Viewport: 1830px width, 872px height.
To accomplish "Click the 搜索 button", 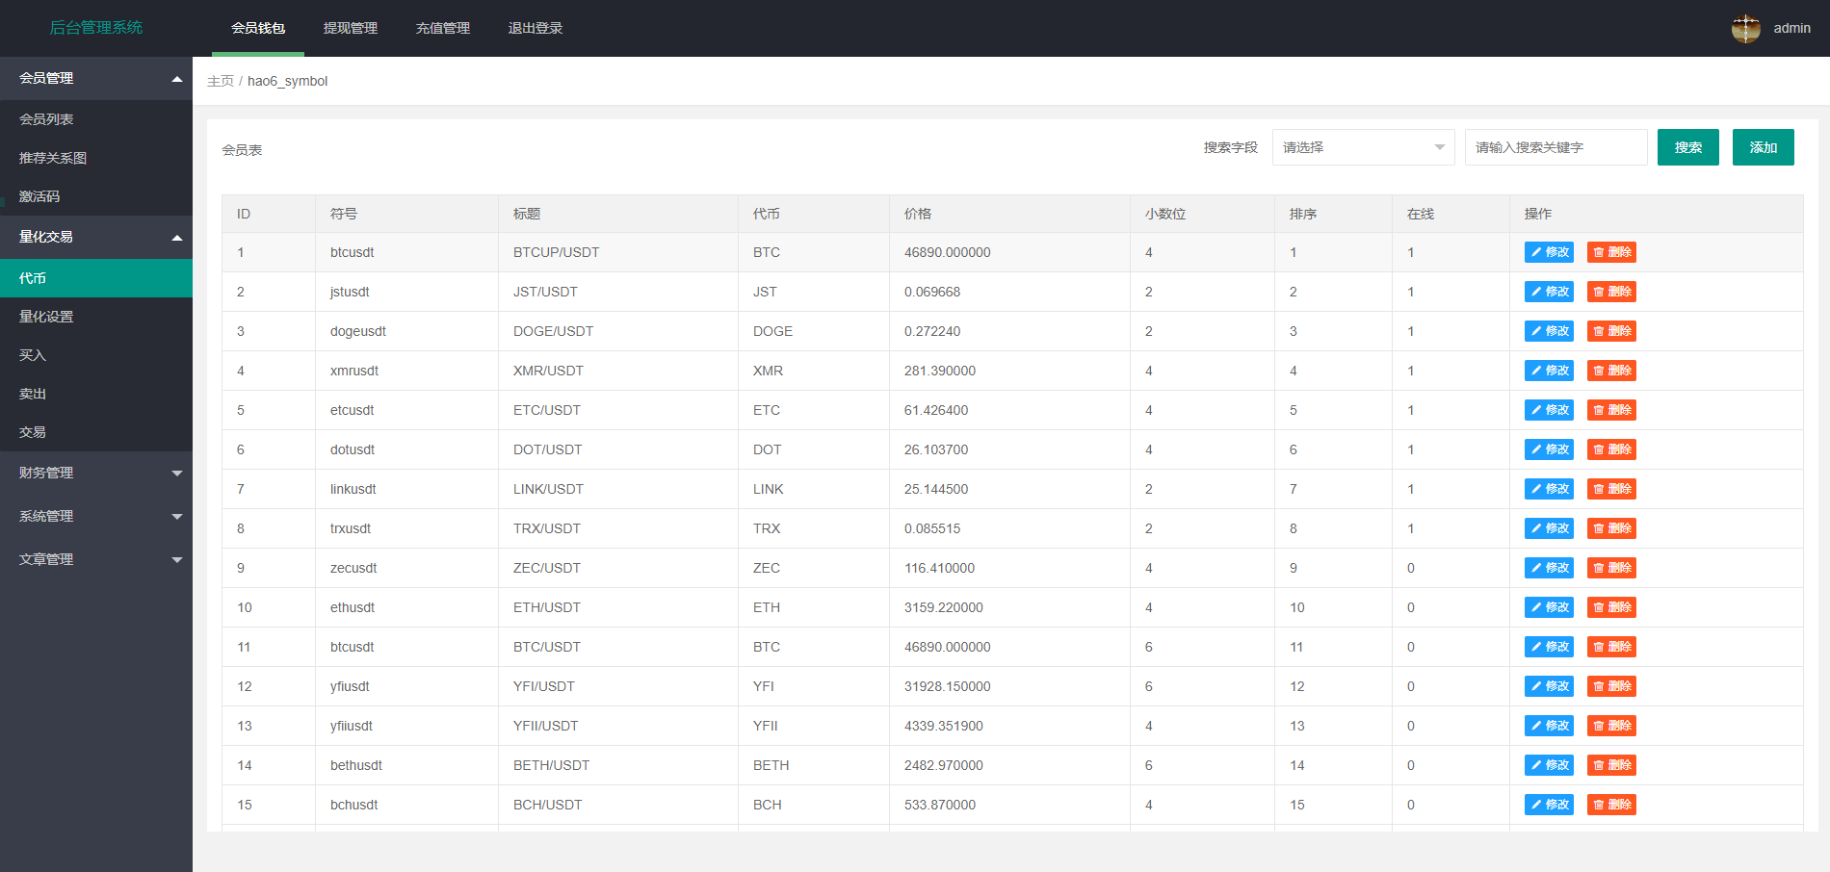I will click(x=1687, y=147).
